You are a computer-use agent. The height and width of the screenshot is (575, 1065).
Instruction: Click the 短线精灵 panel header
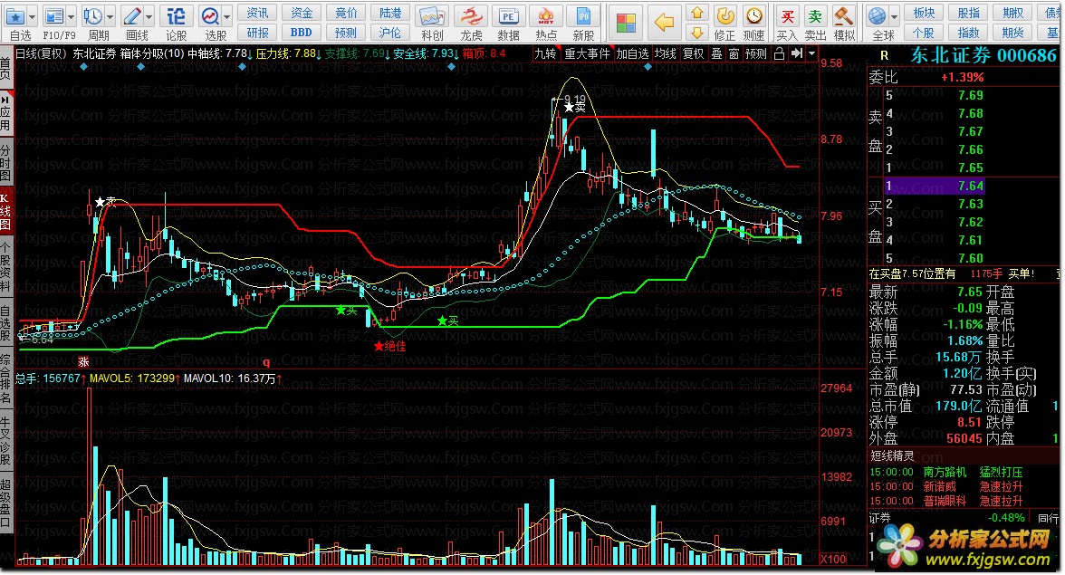point(892,456)
